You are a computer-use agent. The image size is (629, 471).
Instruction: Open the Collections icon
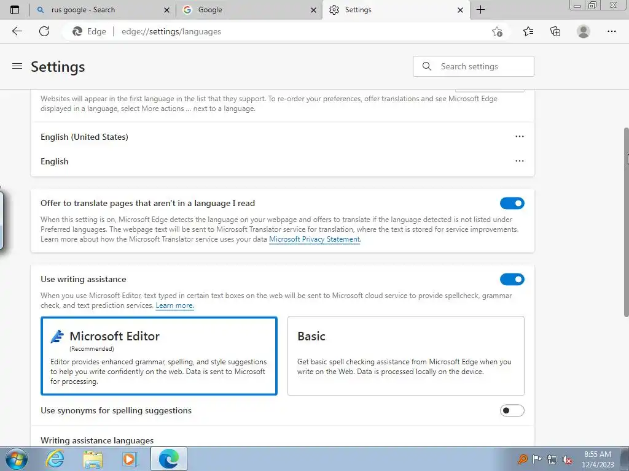555,31
